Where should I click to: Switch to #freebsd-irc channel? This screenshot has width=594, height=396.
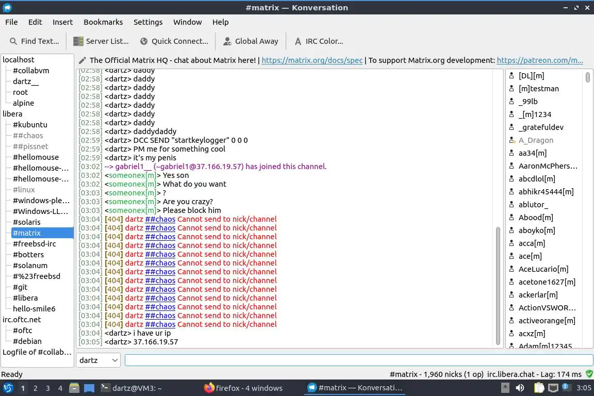35,244
